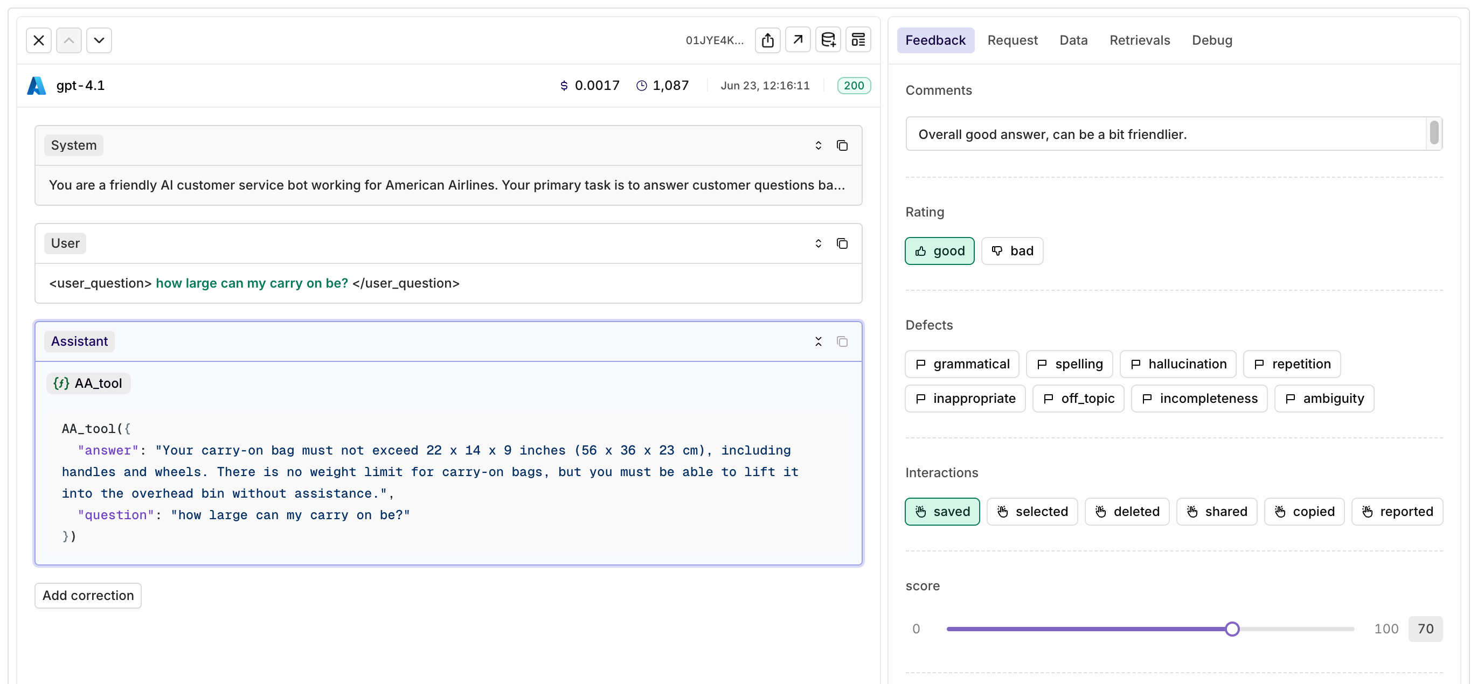Viewport: 1477px width, 684px height.
Task: Collapse the Assistant message block
Action: click(818, 341)
